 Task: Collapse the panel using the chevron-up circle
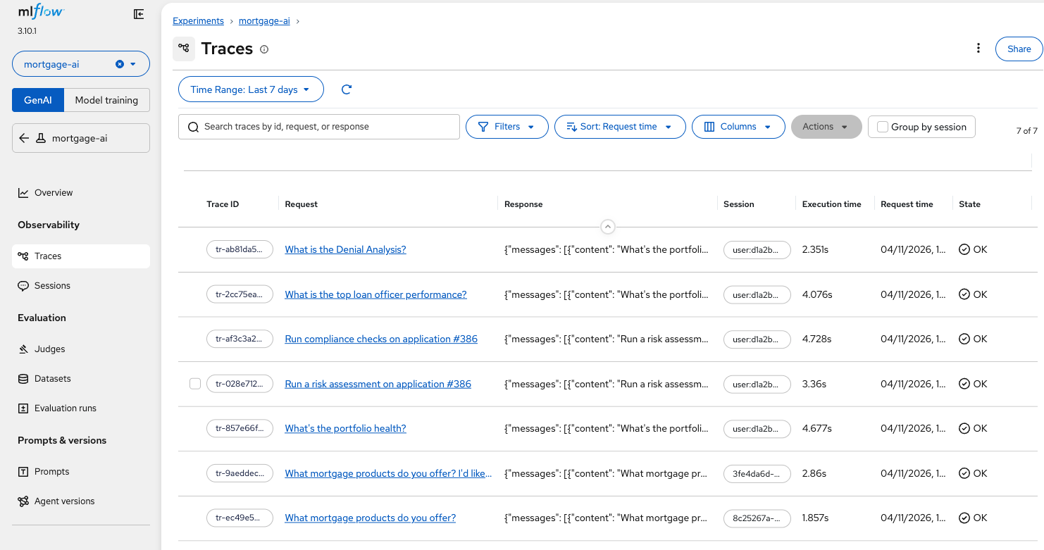tap(607, 227)
